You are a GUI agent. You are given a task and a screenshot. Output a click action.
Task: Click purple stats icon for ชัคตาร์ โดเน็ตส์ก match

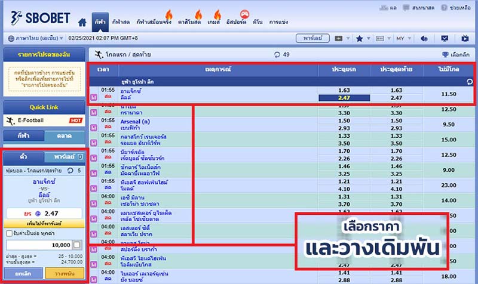point(94,173)
